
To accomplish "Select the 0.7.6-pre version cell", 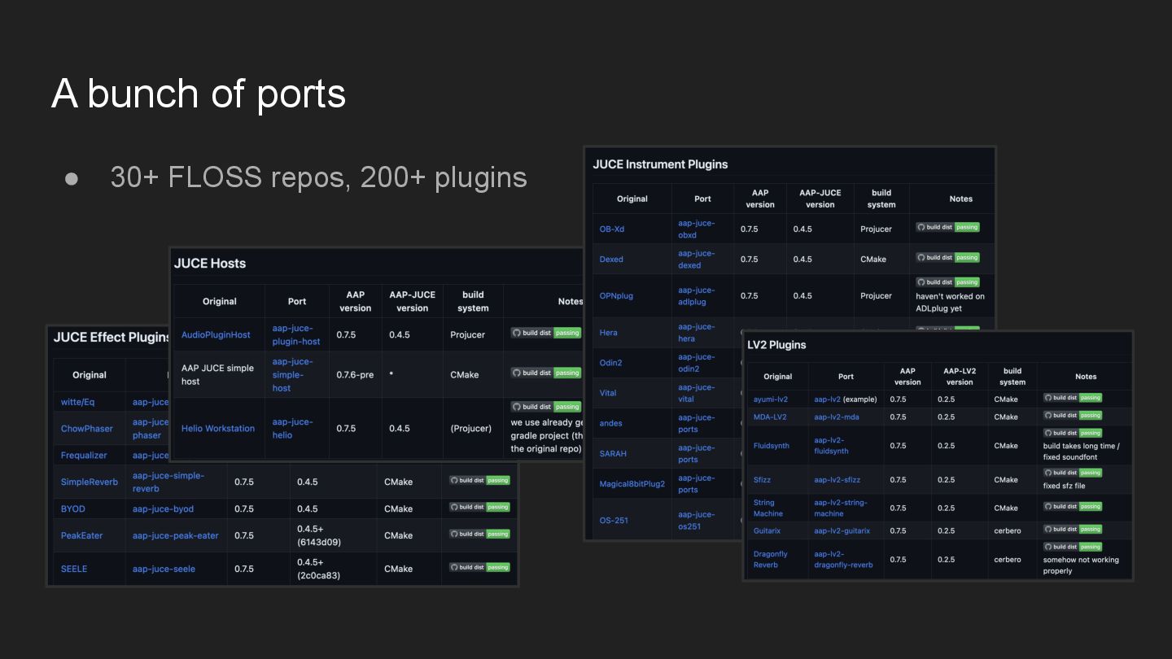I will (355, 374).
